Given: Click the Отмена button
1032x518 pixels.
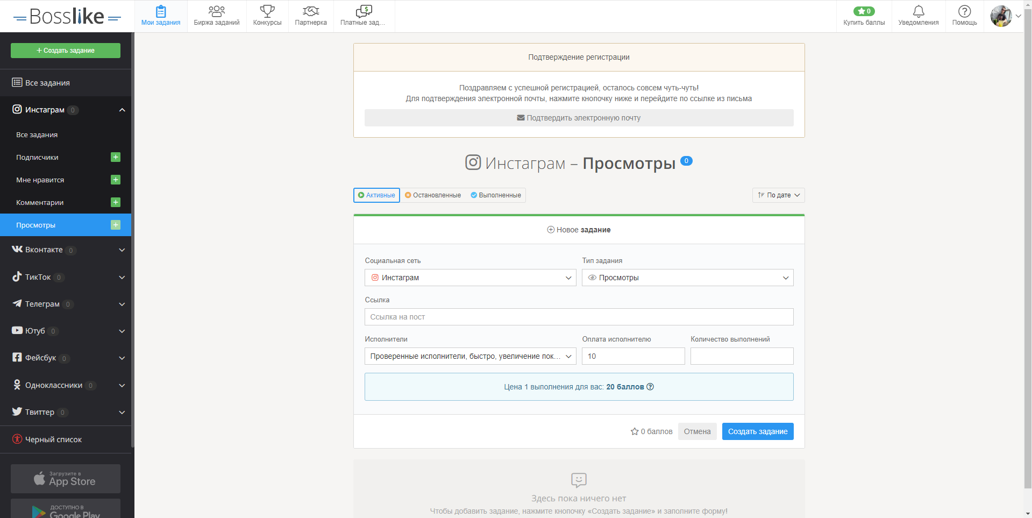Looking at the screenshot, I should [698, 431].
